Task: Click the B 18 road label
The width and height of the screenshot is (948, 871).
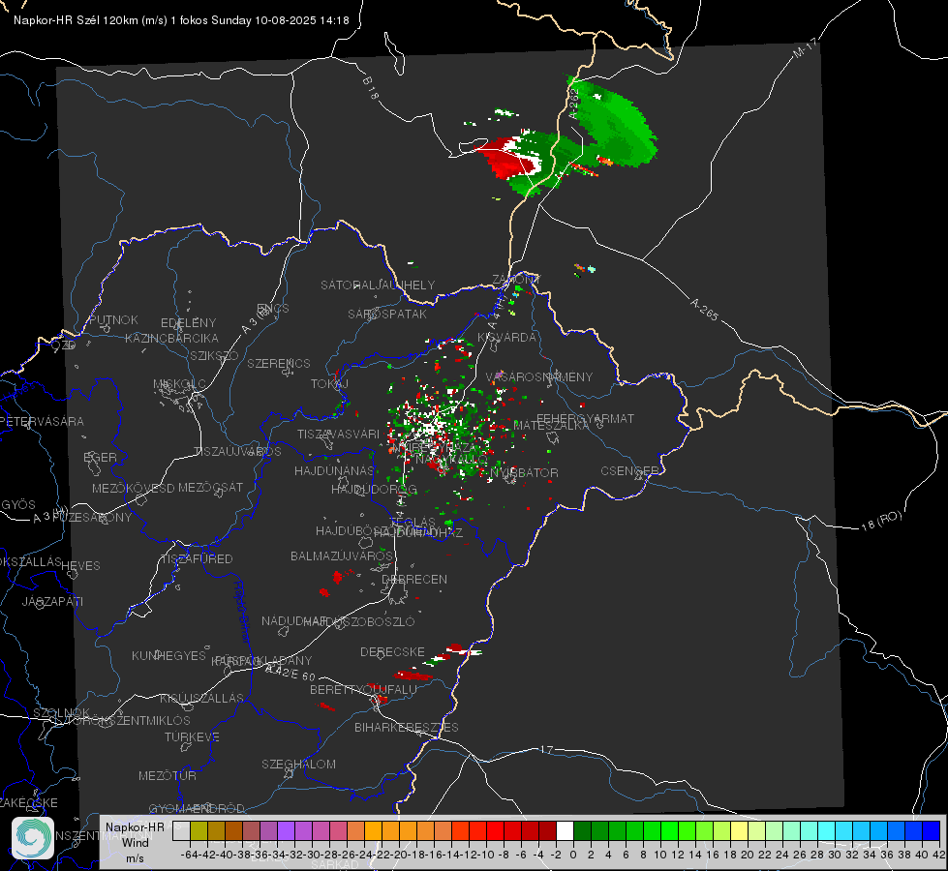Action: [371, 88]
